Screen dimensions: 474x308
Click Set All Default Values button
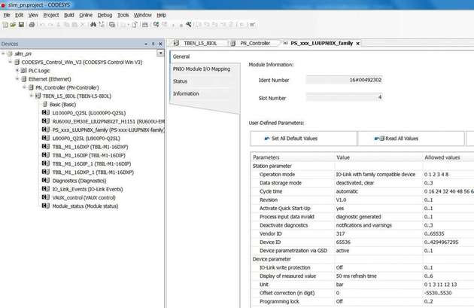[303, 139]
